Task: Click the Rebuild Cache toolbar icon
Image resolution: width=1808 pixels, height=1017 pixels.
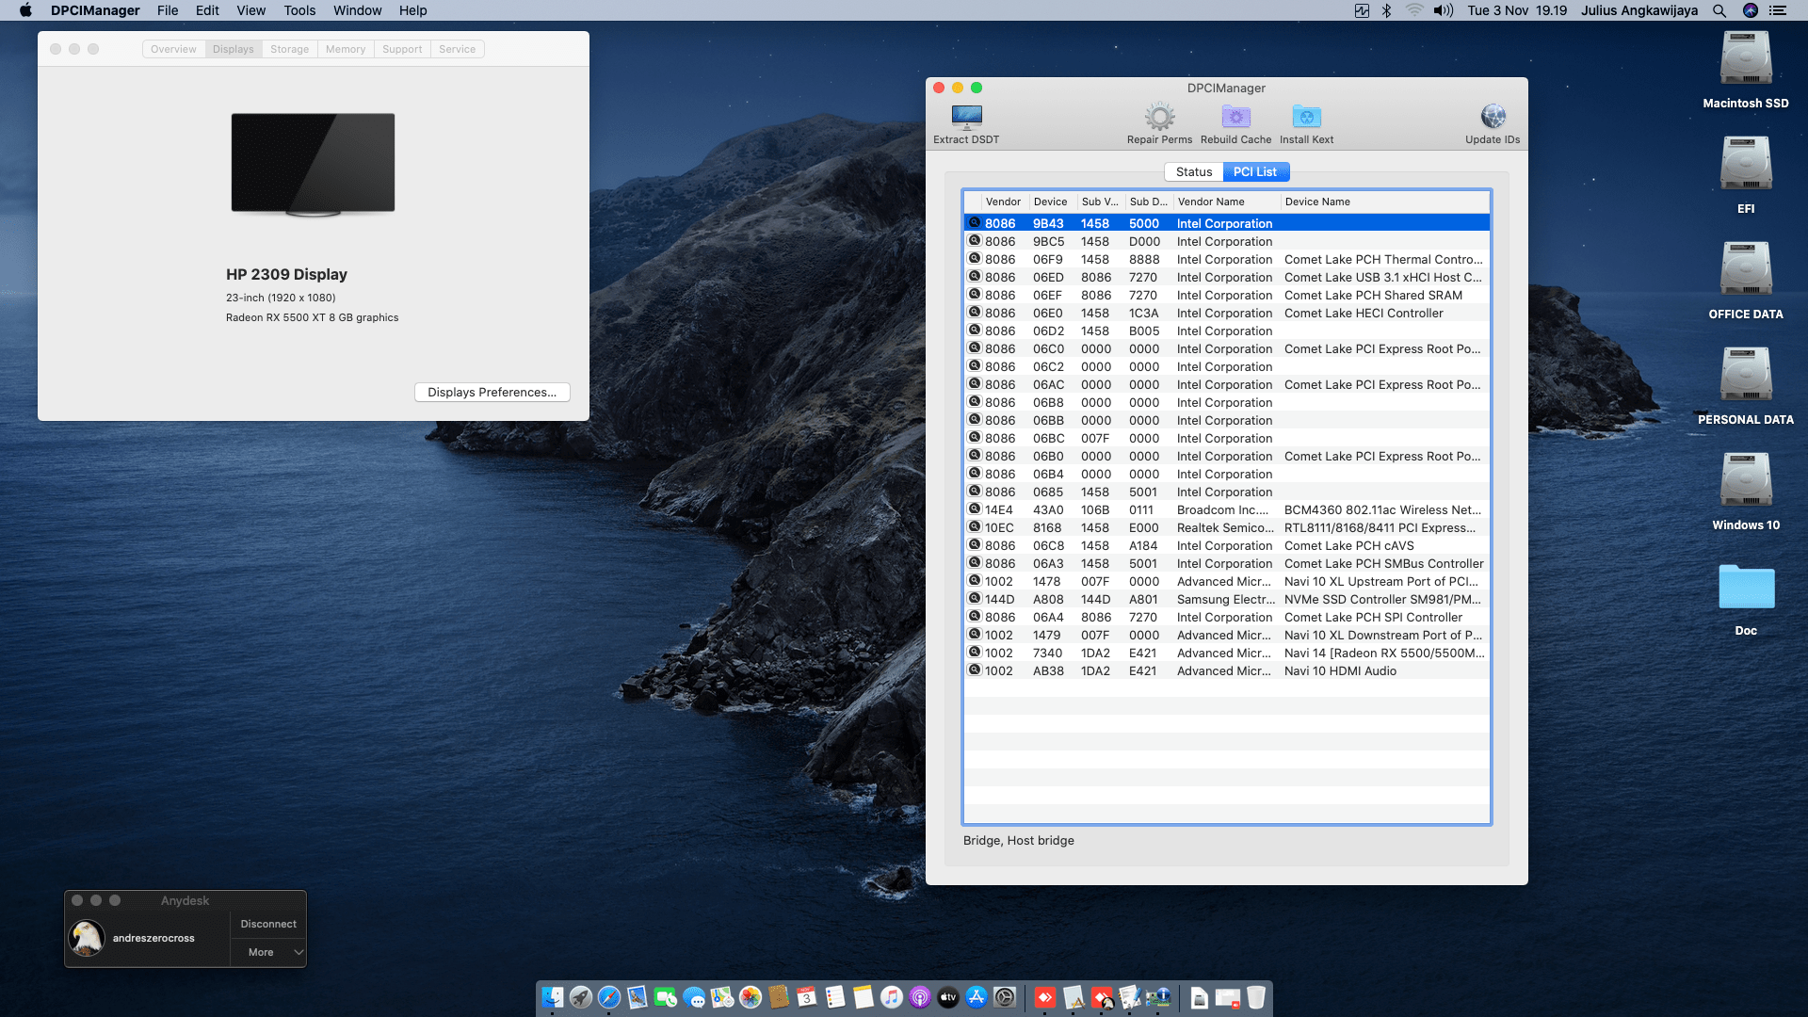Action: pyautogui.click(x=1235, y=118)
